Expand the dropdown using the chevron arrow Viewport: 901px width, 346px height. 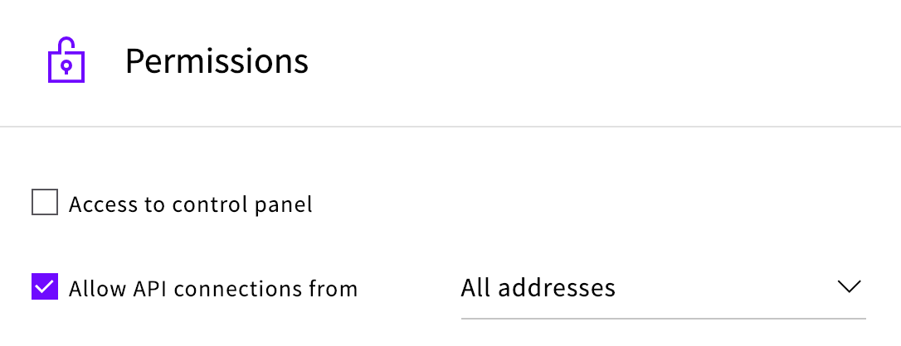[849, 286]
